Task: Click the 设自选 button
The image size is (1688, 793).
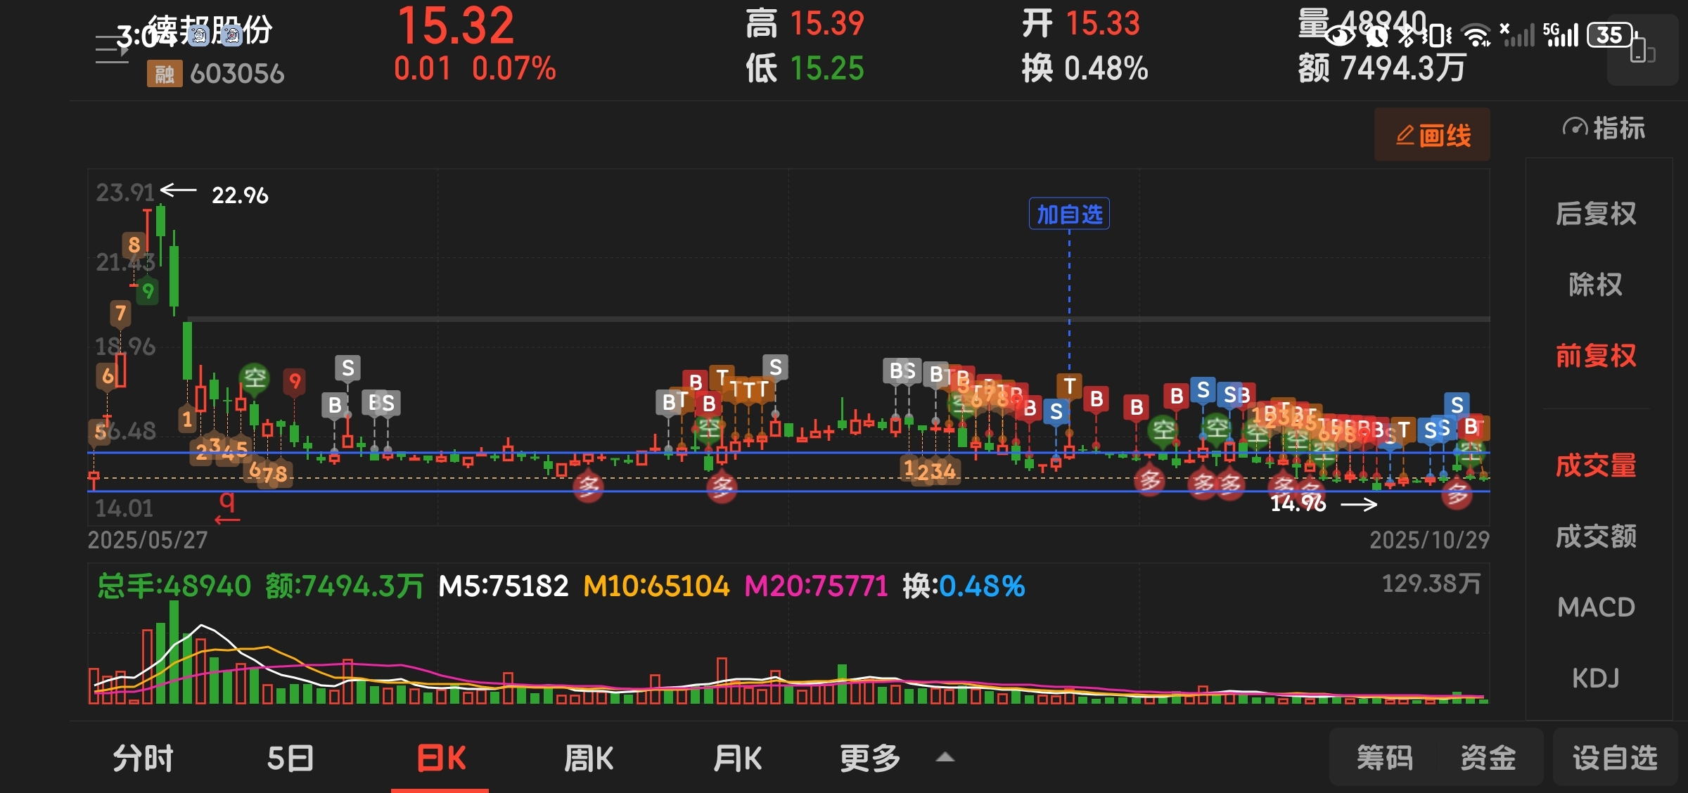Action: click(x=1615, y=759)
